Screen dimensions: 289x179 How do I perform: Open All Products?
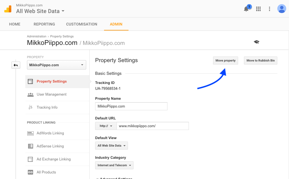pos(57,172)
